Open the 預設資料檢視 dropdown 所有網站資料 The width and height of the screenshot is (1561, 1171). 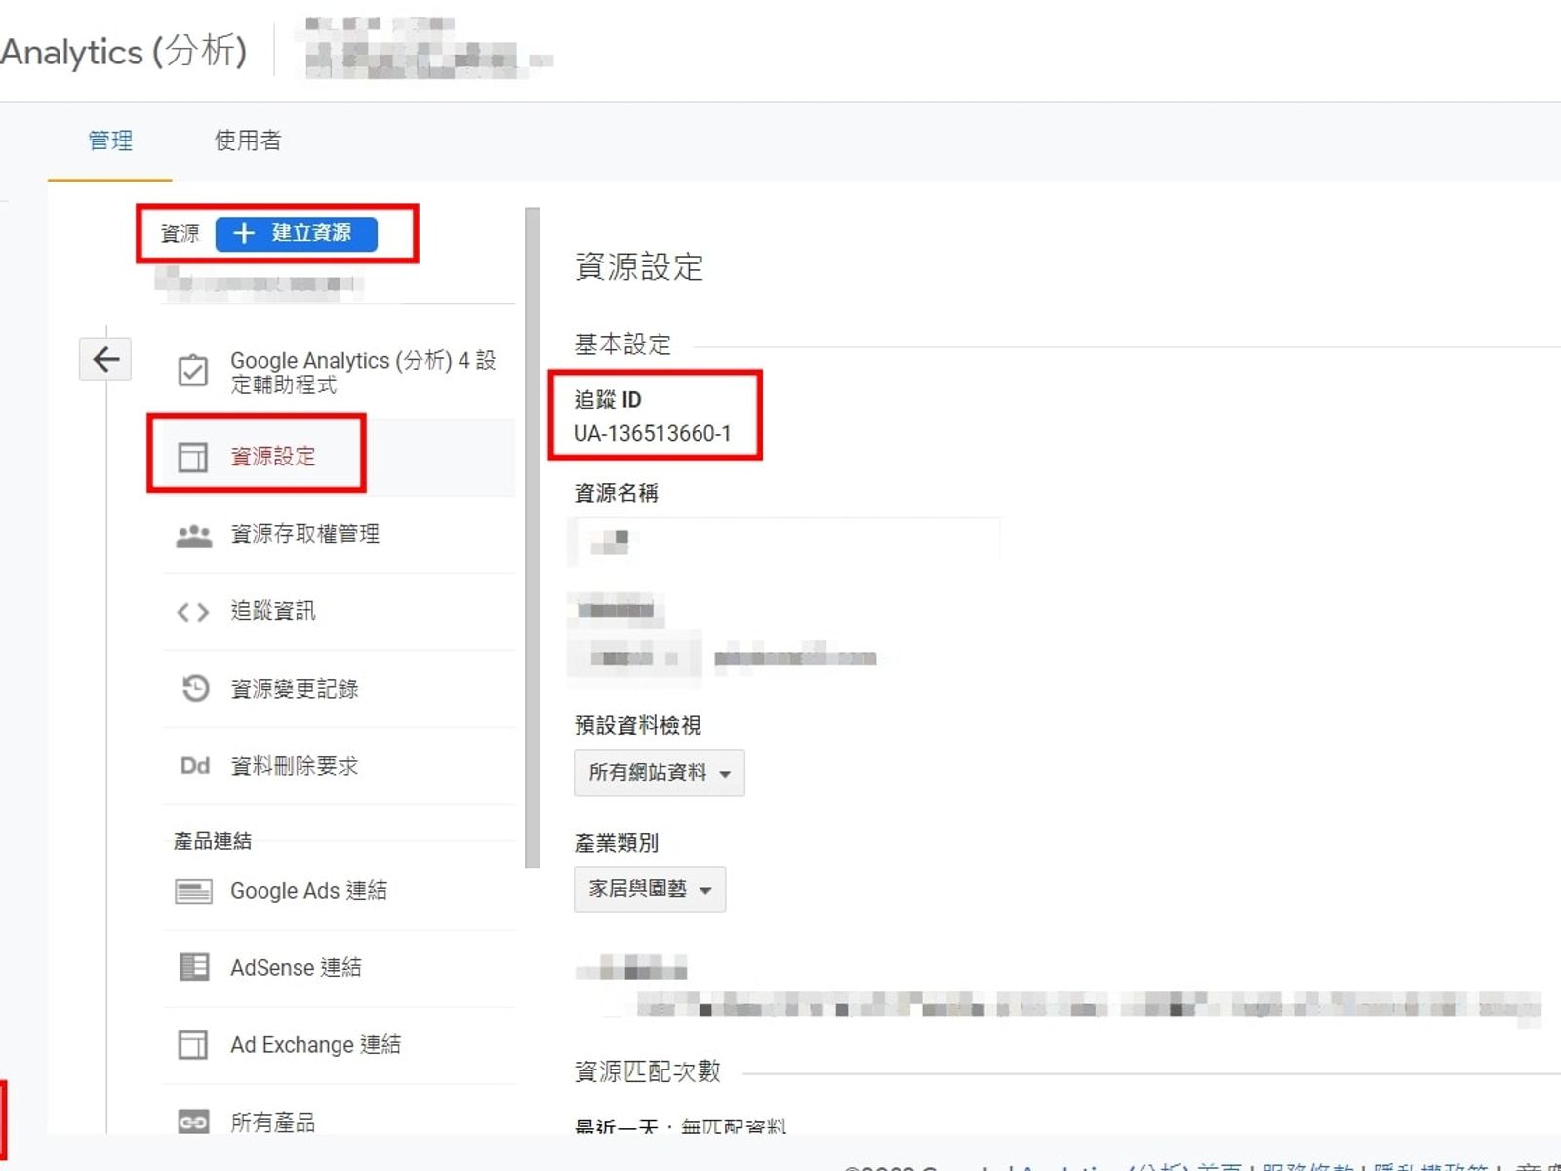(660, 773)
